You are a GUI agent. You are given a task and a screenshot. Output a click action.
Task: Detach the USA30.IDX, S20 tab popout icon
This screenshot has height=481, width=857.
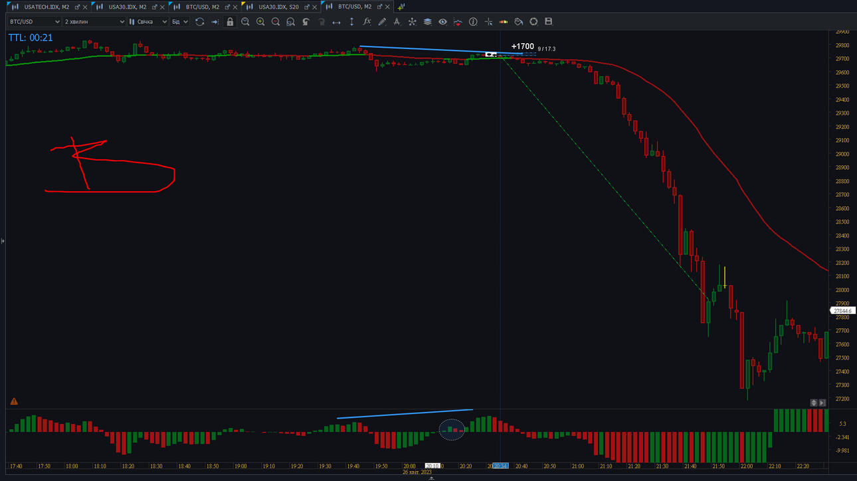coord(307,7)
